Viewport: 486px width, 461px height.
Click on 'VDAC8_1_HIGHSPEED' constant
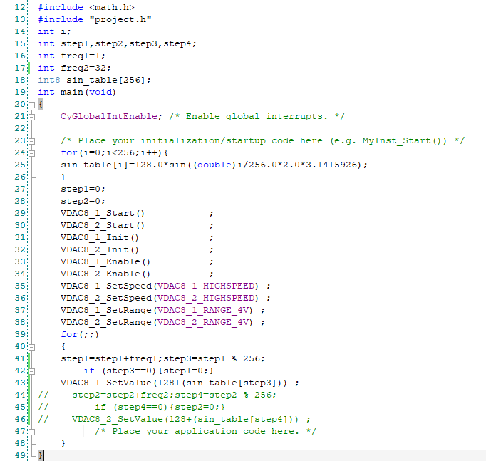coord(206,286)
